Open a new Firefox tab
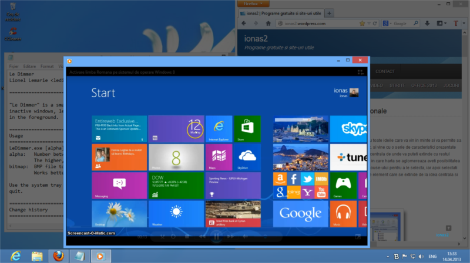The image size is (470, 263). click(329, 13)
